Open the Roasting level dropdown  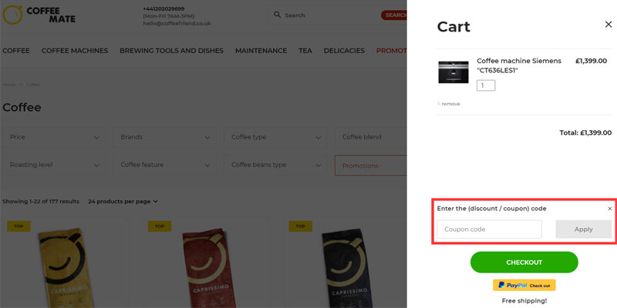(x=54, y=165)
